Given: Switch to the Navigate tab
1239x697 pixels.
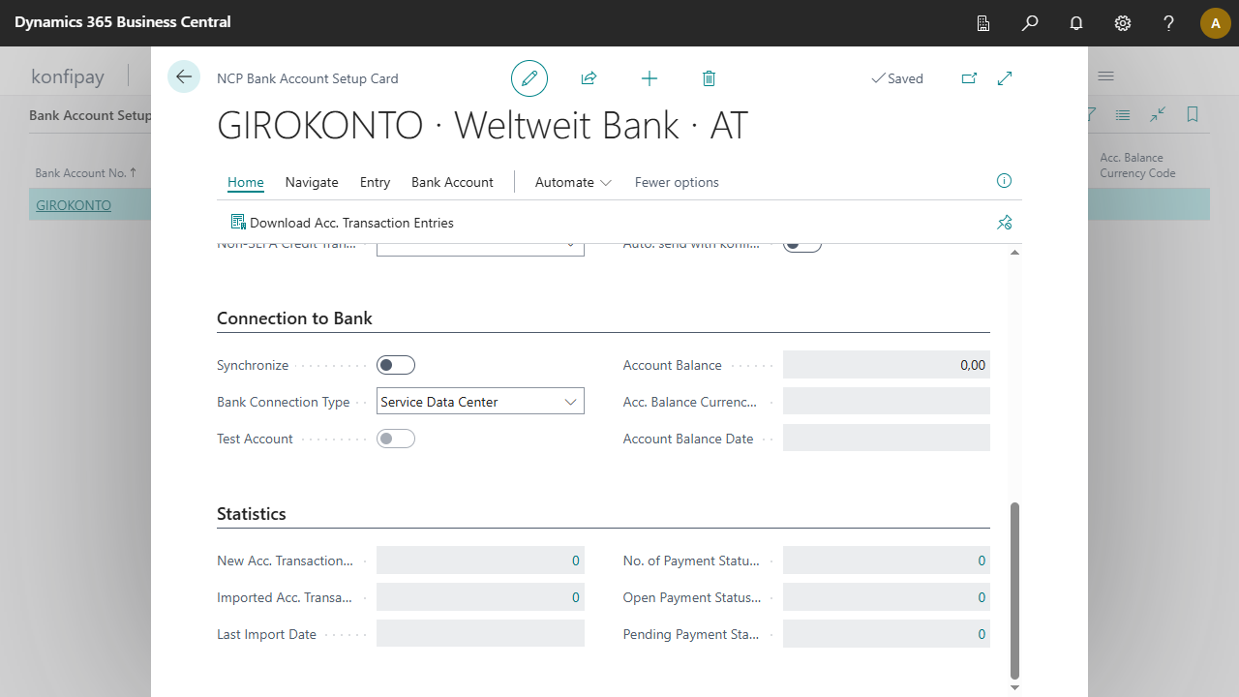Looking at the screenshot, I should point(312,182).
